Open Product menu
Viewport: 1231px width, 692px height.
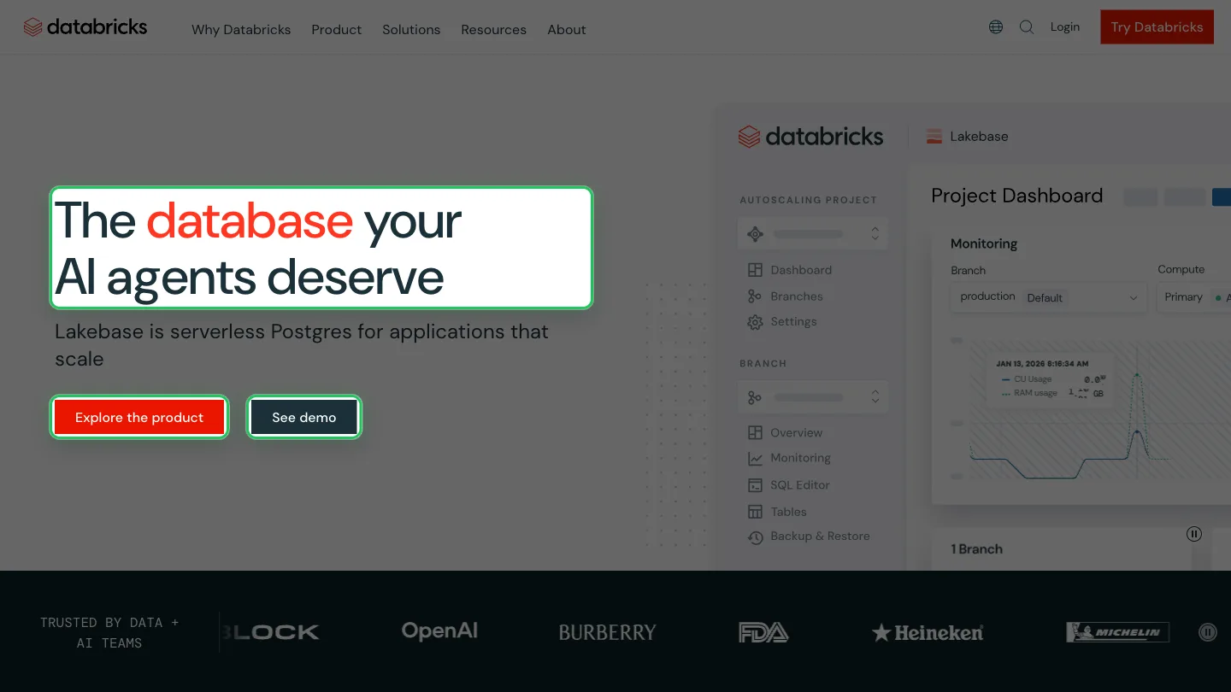(x=336, y=29)
